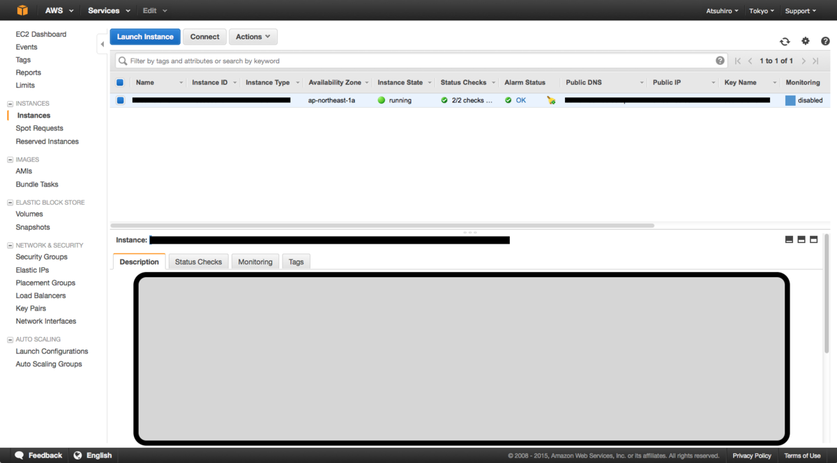Go to first page of results
The image size is (837, 463).
tap(738, 61)
